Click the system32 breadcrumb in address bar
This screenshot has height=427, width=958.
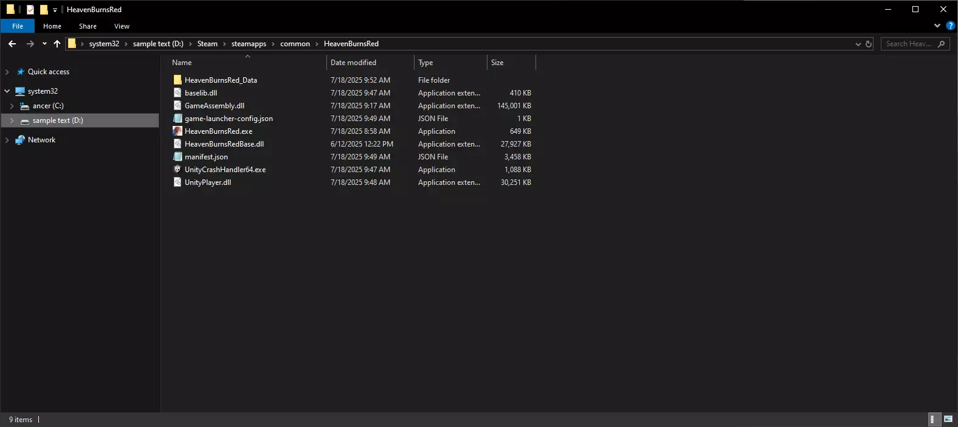(104, 44)
